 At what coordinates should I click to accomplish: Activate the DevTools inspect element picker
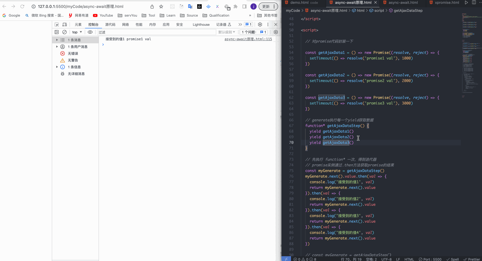[x=57, y=24]
